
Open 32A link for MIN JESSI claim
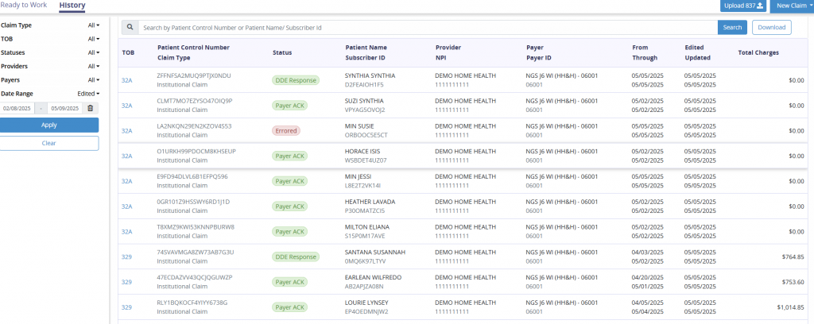127,181
